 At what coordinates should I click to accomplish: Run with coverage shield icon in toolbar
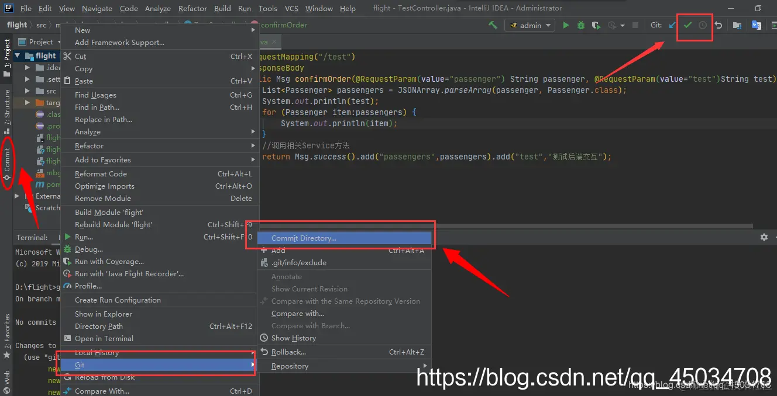pos(596,25)
